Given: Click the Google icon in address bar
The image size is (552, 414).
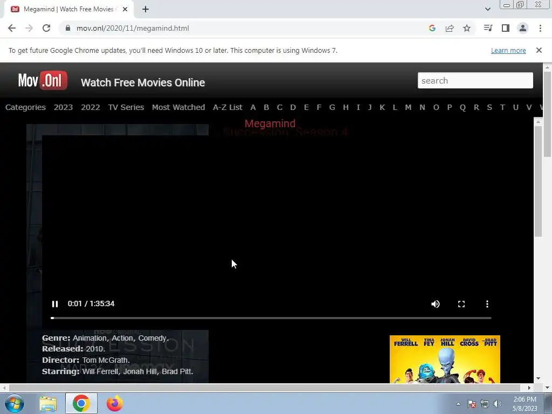Looking at the screenshot, I should [432, 28].
